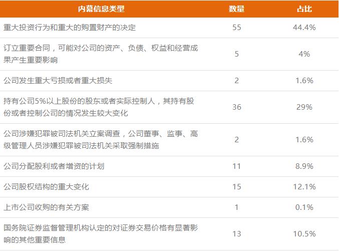The width and height of the screenshot is (339, 252).
Task: Click the 10.5% percentage cell
Action: 304,233
